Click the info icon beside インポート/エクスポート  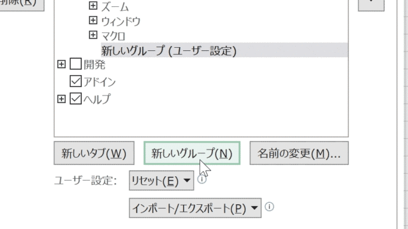point(269,207)
